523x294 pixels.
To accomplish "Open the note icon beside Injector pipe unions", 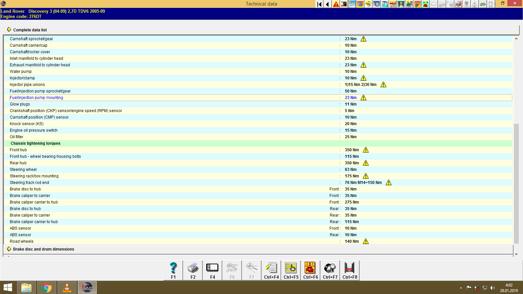I will tap(383, 84).
